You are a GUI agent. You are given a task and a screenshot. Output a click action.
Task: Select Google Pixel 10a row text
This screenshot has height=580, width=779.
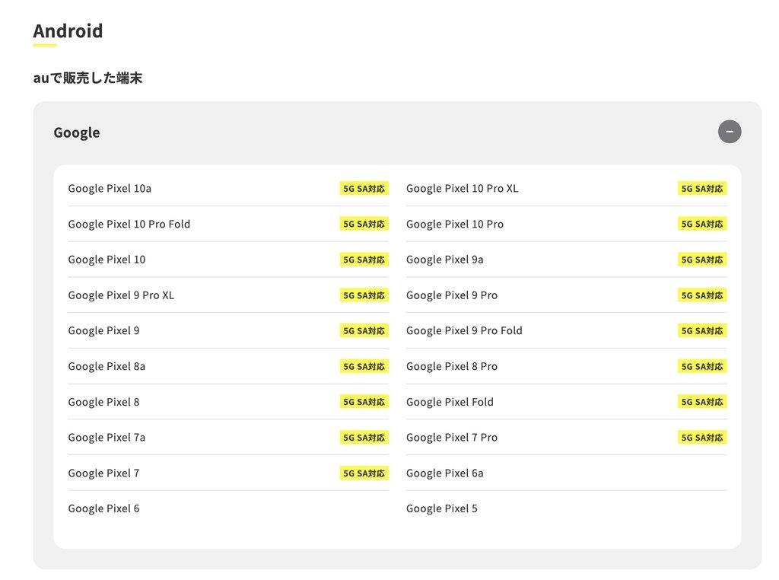[x=110, y=188]
